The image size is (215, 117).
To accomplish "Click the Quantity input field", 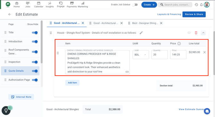I will click(x=159, y=55).
